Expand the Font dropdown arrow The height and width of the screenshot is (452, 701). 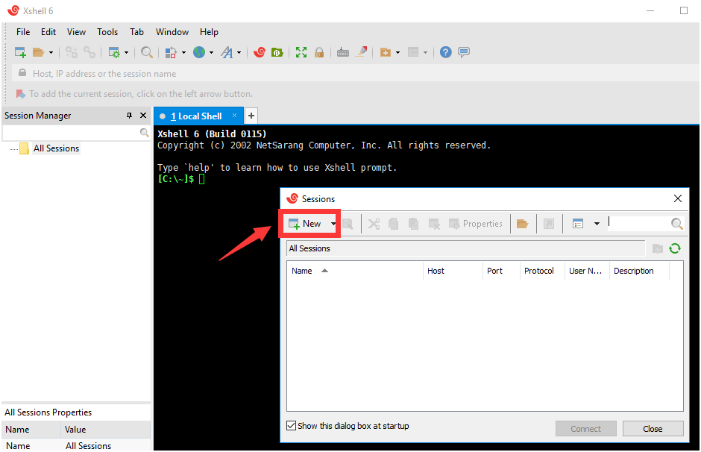pyautogui.click(x=239, y=53)
